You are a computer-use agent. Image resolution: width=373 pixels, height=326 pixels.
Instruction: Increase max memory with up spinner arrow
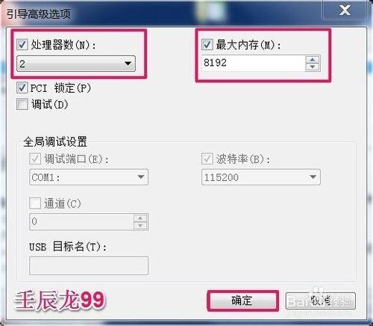313,60
